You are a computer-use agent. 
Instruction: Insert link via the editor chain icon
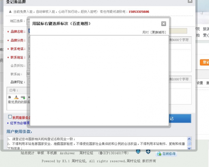coord(23,97)
